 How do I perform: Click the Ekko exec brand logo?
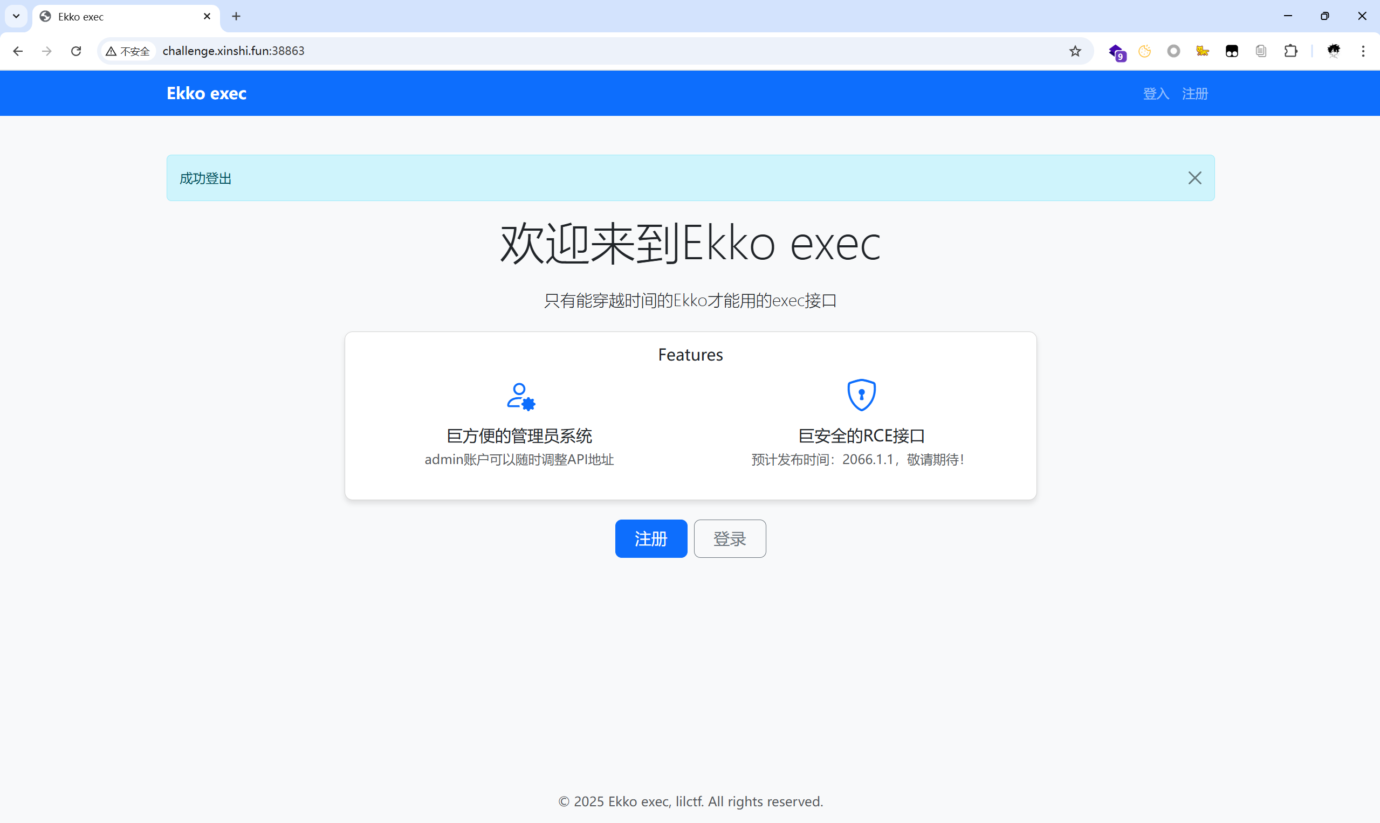coord(207,93)
